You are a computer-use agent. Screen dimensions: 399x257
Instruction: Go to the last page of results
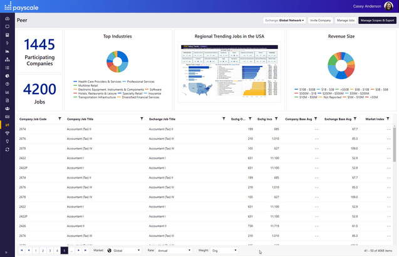(x=85, y=251)
